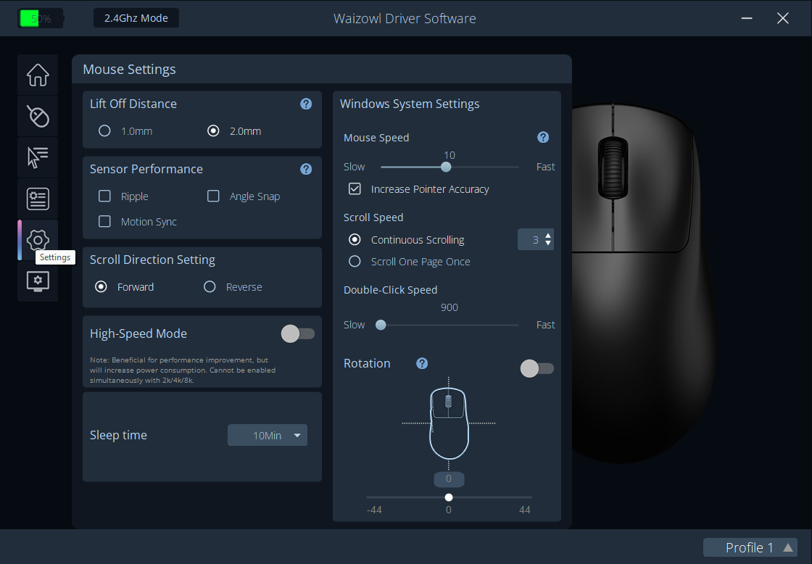Click the Mouse Speed value 10
Viewport: 812px width, 564px height.
click(x=449, y=155)
